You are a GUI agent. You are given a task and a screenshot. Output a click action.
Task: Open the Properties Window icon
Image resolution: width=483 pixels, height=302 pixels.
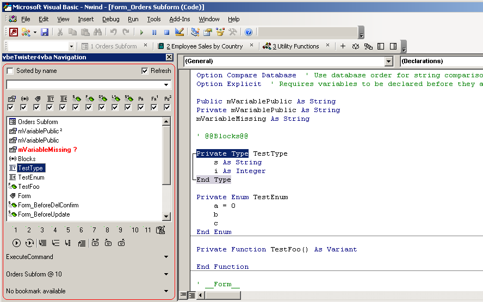[208, 32]
